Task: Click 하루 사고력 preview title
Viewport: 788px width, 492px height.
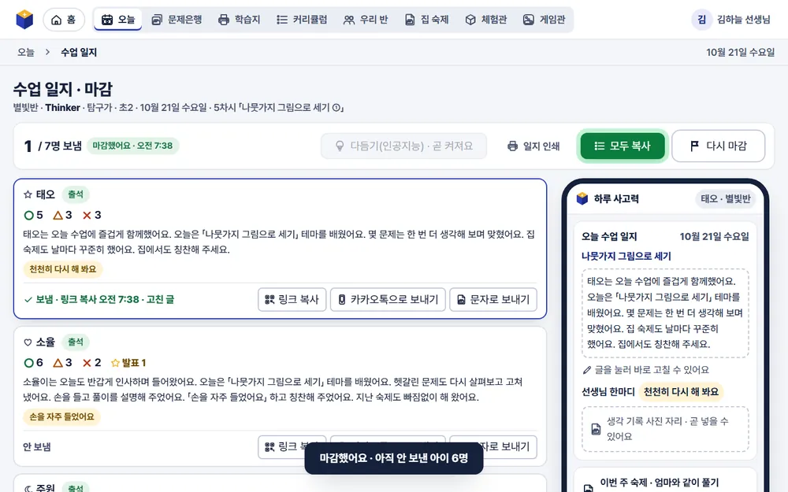Action: [x=616, y=199]
